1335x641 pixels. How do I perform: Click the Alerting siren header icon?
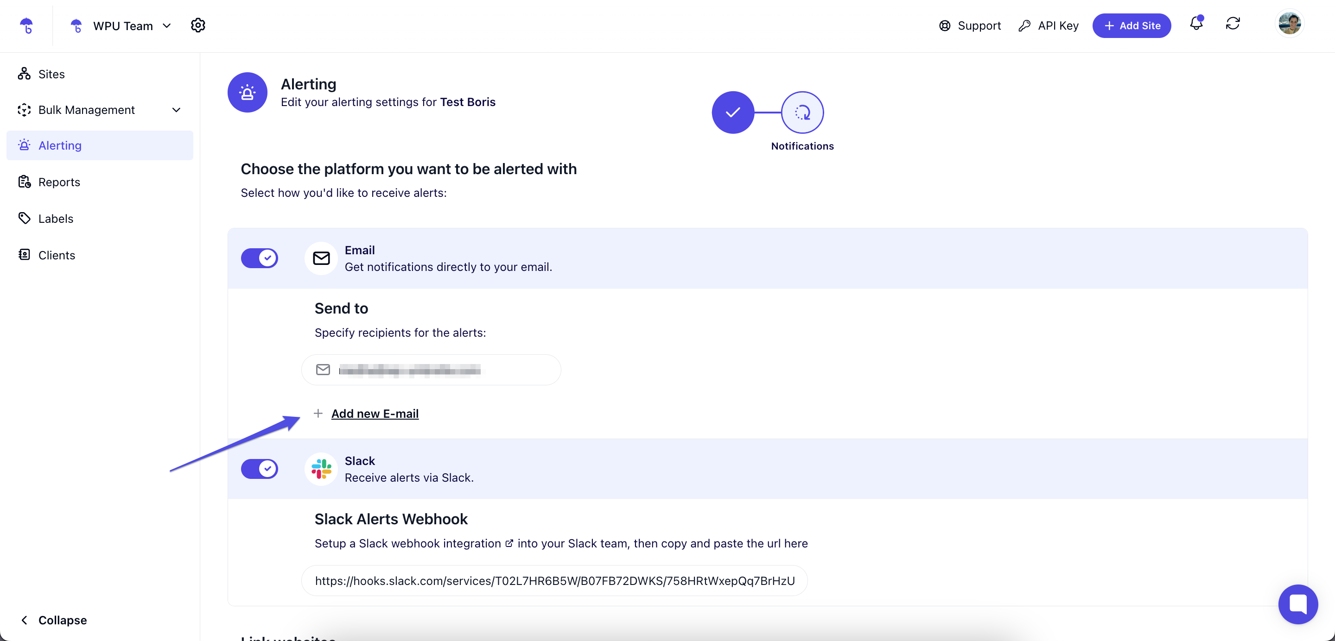coord(247,92)
